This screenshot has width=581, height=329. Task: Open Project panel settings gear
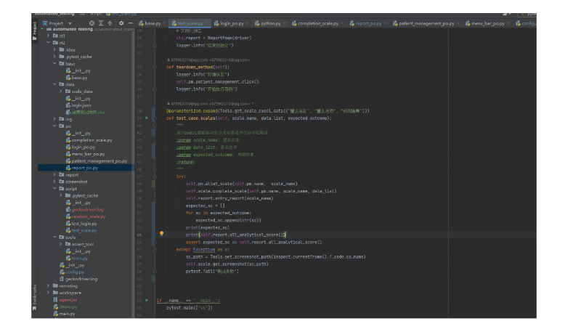121,23
